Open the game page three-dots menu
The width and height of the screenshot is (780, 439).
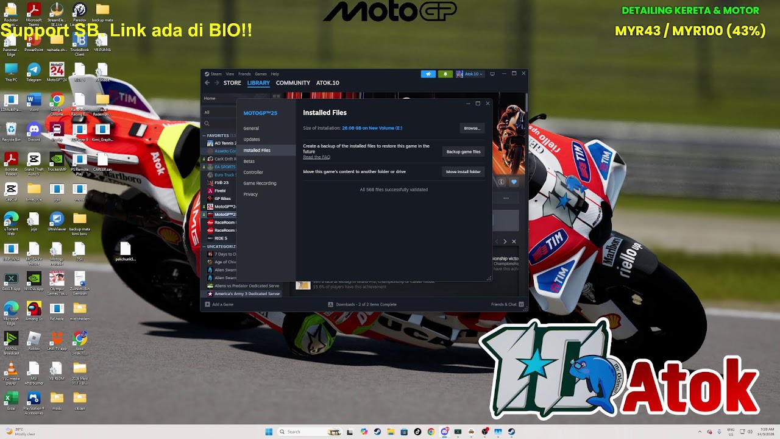tap(506, 198)
